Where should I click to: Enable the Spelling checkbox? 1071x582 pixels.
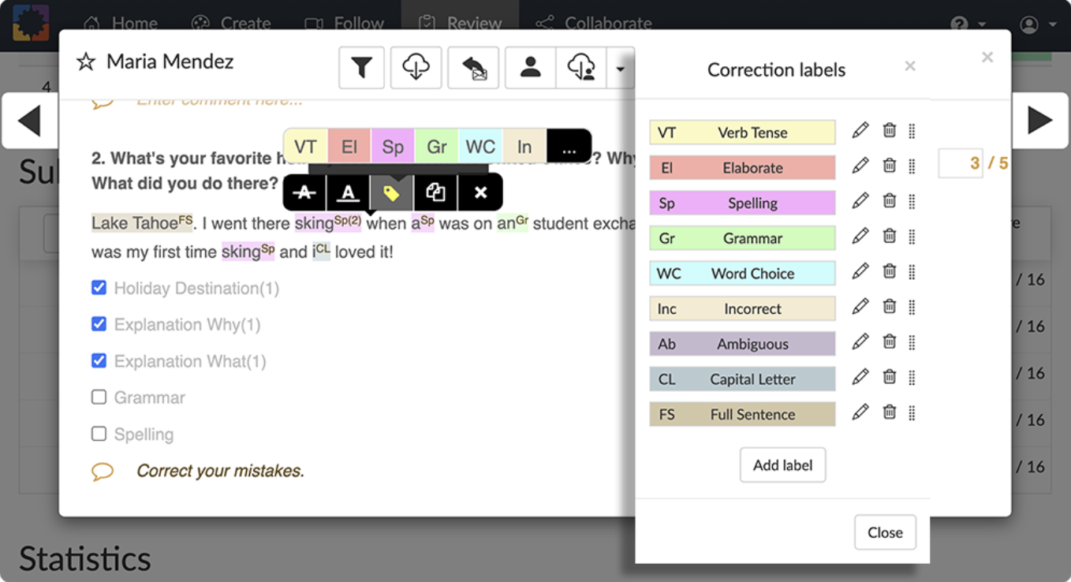point(99,434)
